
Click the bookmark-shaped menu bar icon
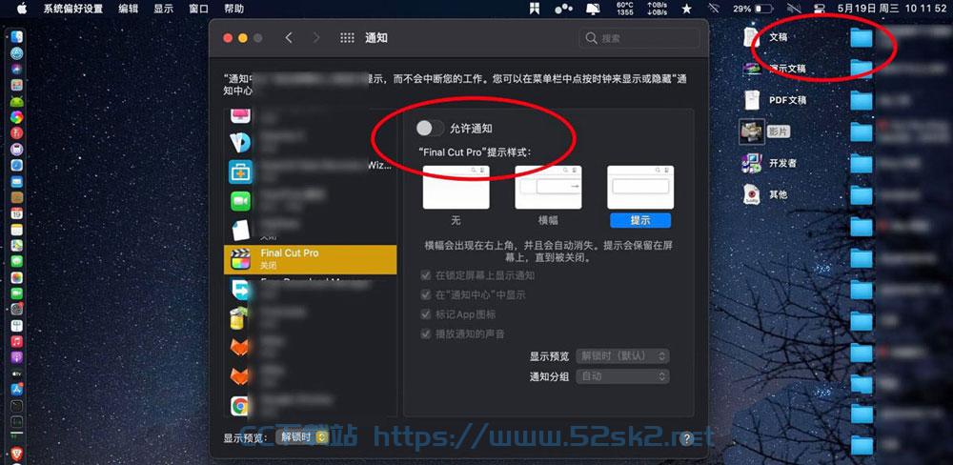tap(535, 9)
